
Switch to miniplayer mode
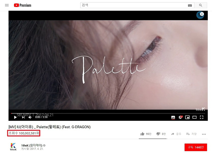pyautogui.click(x=187, y=117)
